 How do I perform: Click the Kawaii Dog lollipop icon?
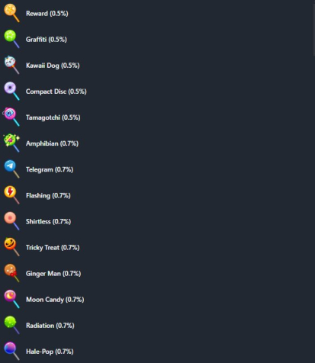pos(11,65)
